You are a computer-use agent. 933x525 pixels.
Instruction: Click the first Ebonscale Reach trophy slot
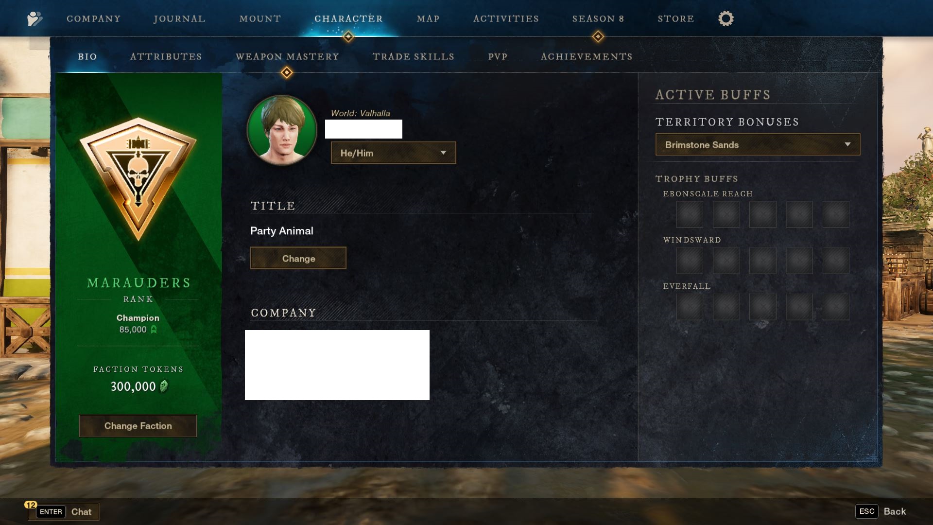point(690,214)
